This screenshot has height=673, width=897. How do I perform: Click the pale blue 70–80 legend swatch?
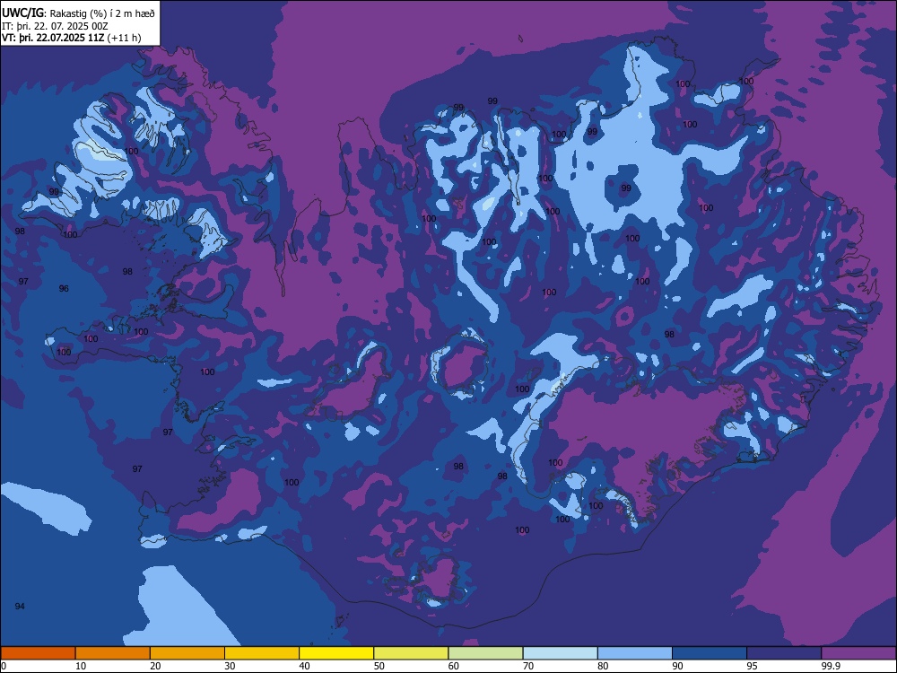[x=560, y=653]
